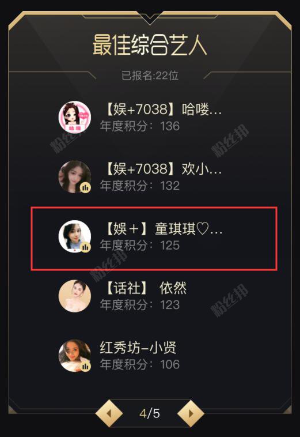Click 年度积分: 125 score text
Screen dimensions: 300x437
pos(140,245)
